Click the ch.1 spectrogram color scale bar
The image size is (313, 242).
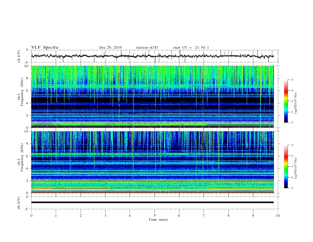(286, 101)
